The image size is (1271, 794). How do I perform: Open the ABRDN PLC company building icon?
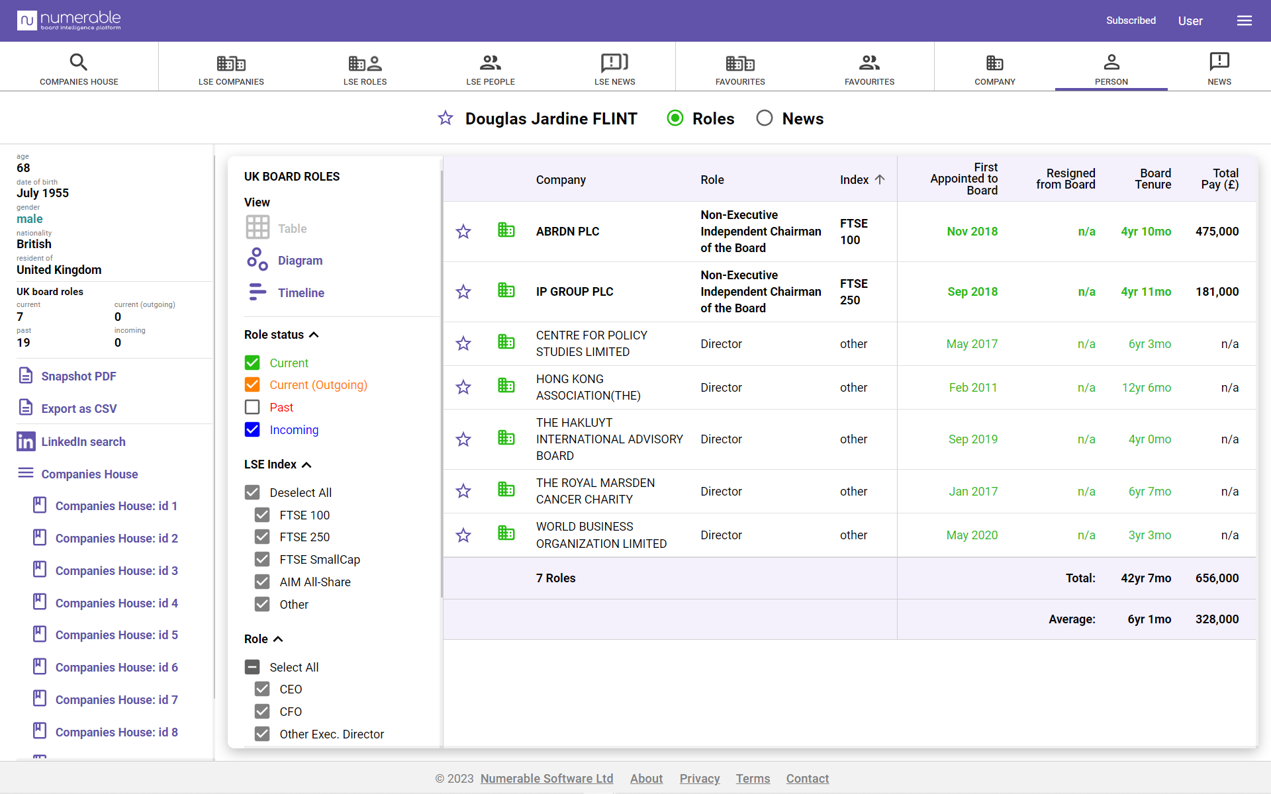[x=506, y=230]
